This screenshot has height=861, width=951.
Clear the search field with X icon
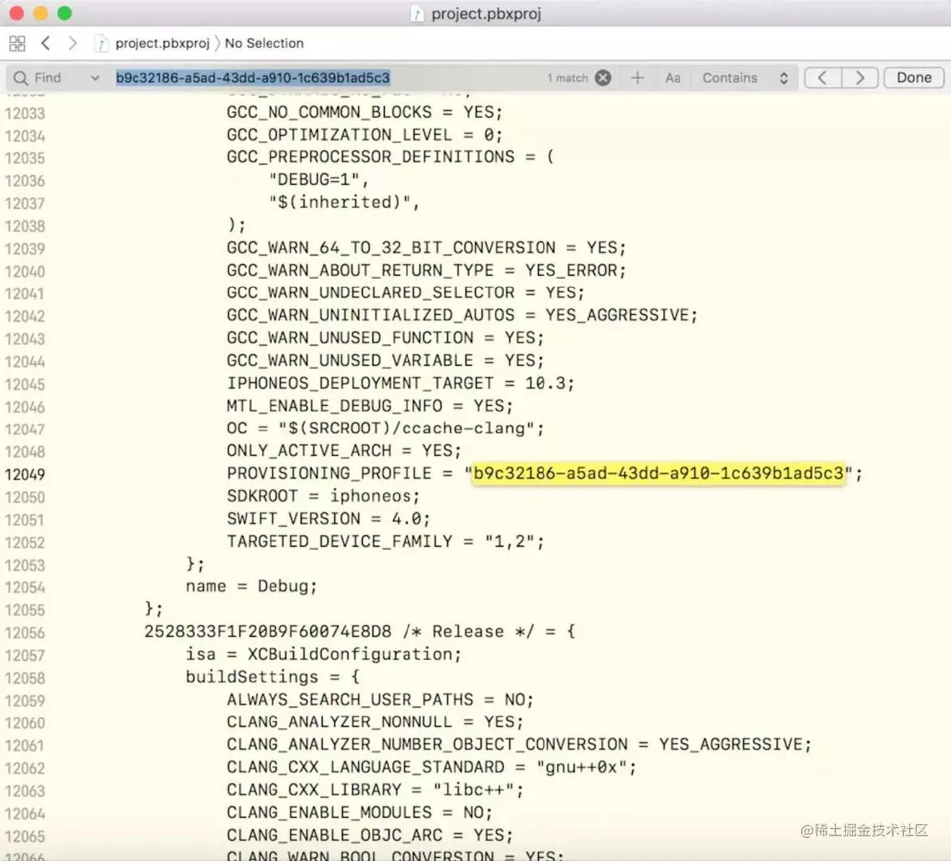pos(603,77)
